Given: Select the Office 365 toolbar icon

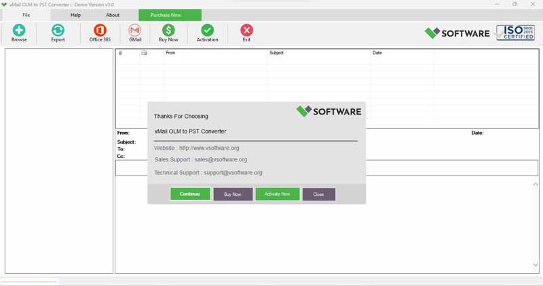Looking at the screenshot, I should point(100,30).
